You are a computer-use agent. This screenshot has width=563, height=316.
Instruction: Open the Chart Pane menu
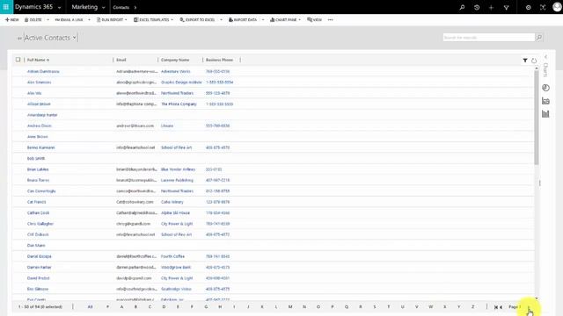click(285, 19)
